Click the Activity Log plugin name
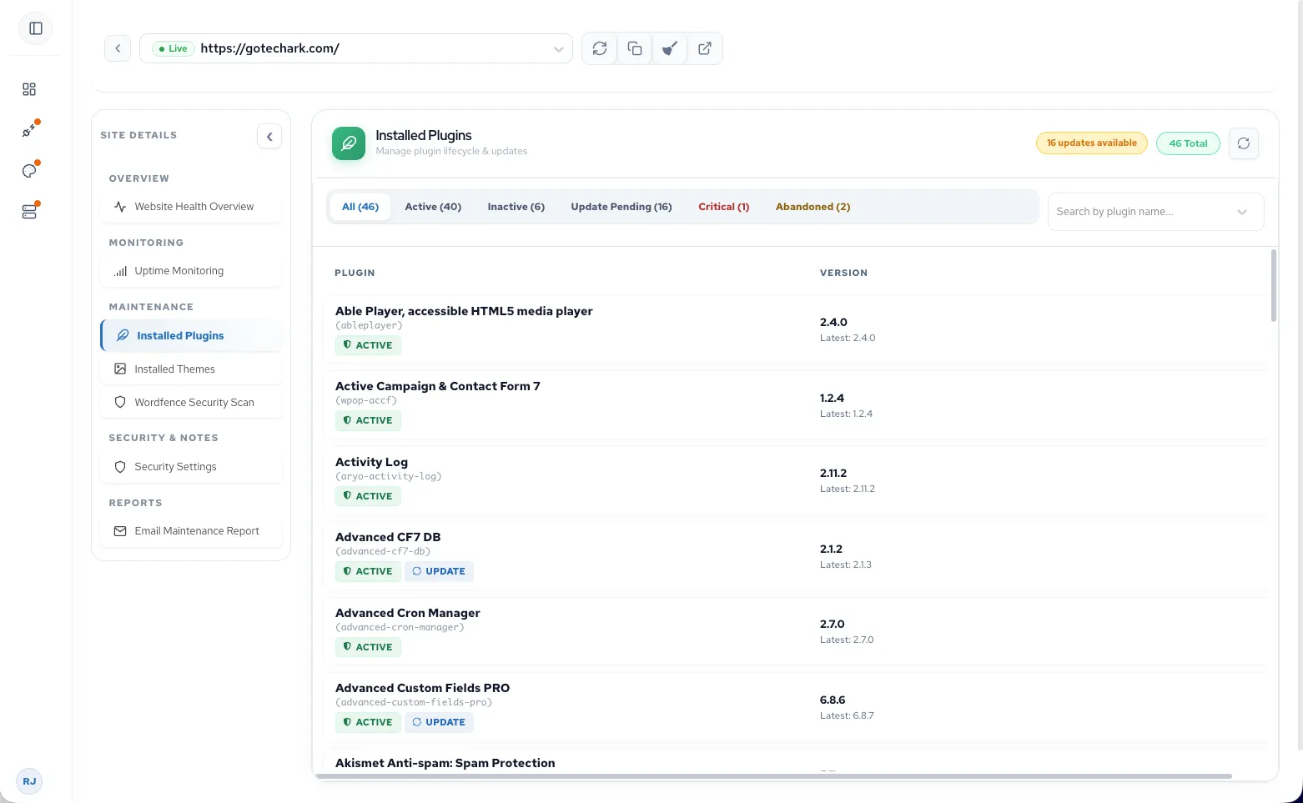 (371, 462)
